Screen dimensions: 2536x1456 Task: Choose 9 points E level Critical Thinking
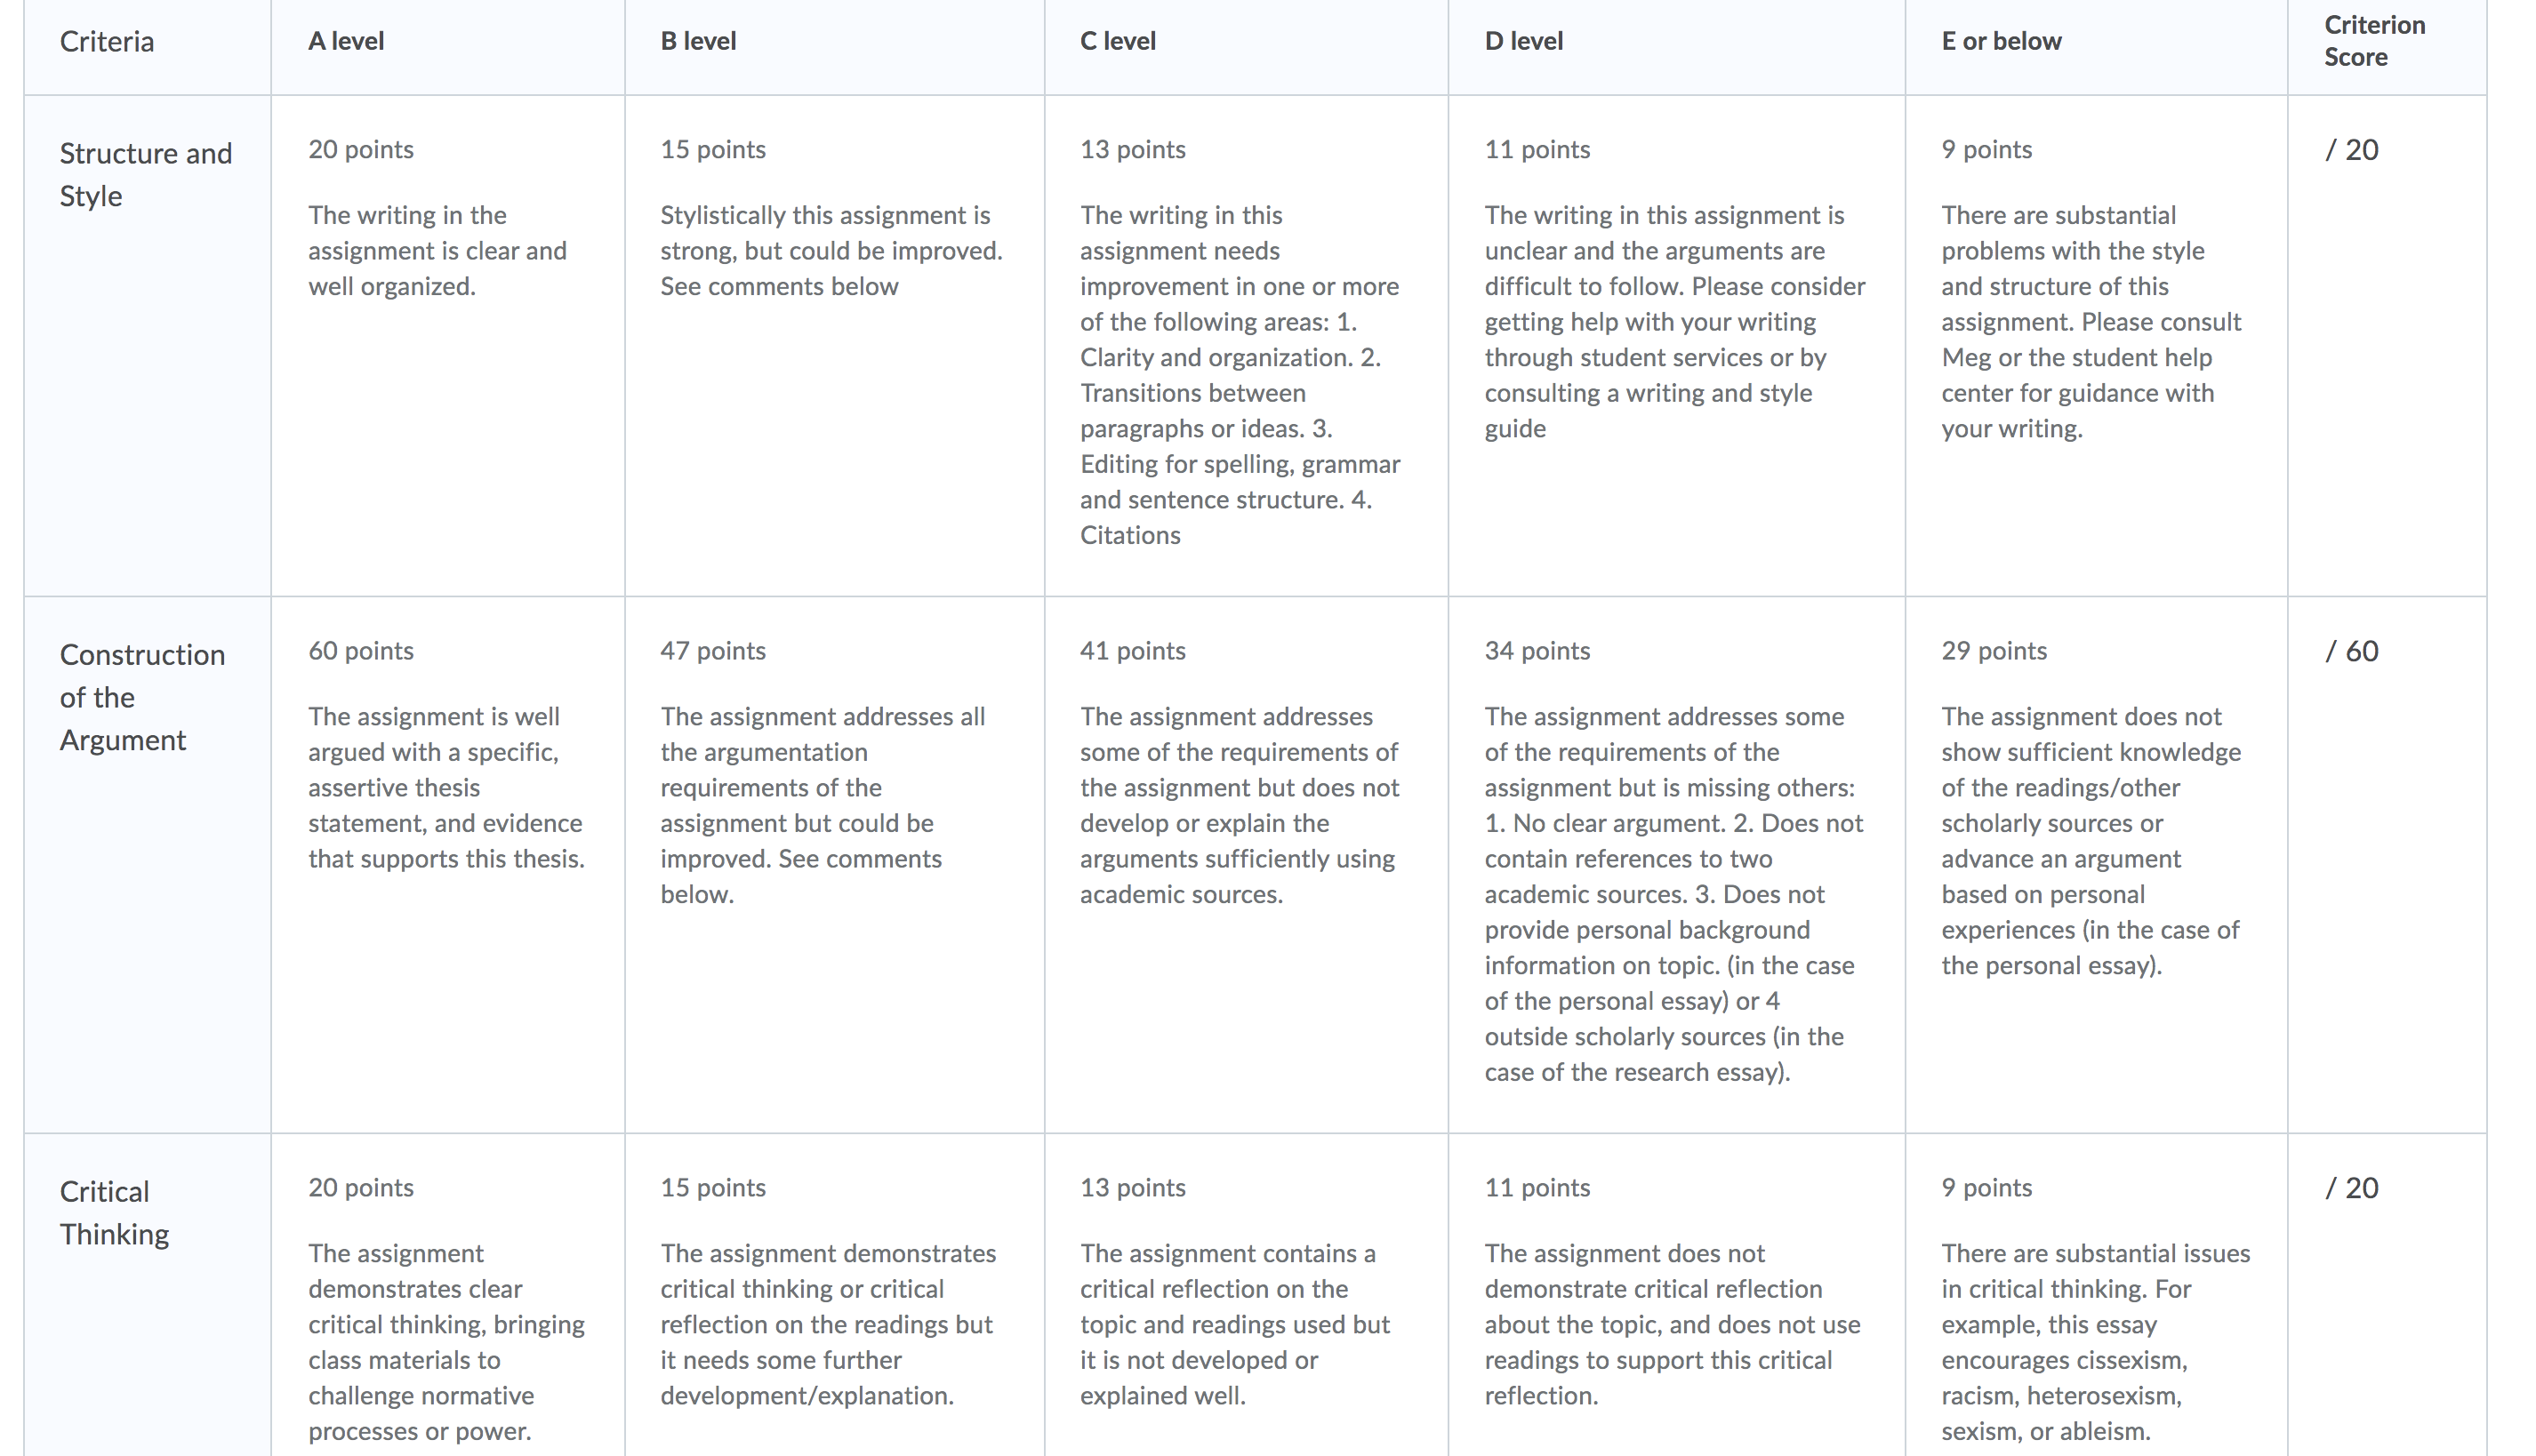[2097, 1295]
